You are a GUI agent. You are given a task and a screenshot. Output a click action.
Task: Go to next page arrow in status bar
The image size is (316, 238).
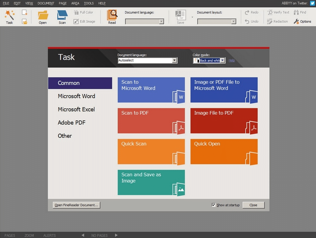[x=116, y=235]
